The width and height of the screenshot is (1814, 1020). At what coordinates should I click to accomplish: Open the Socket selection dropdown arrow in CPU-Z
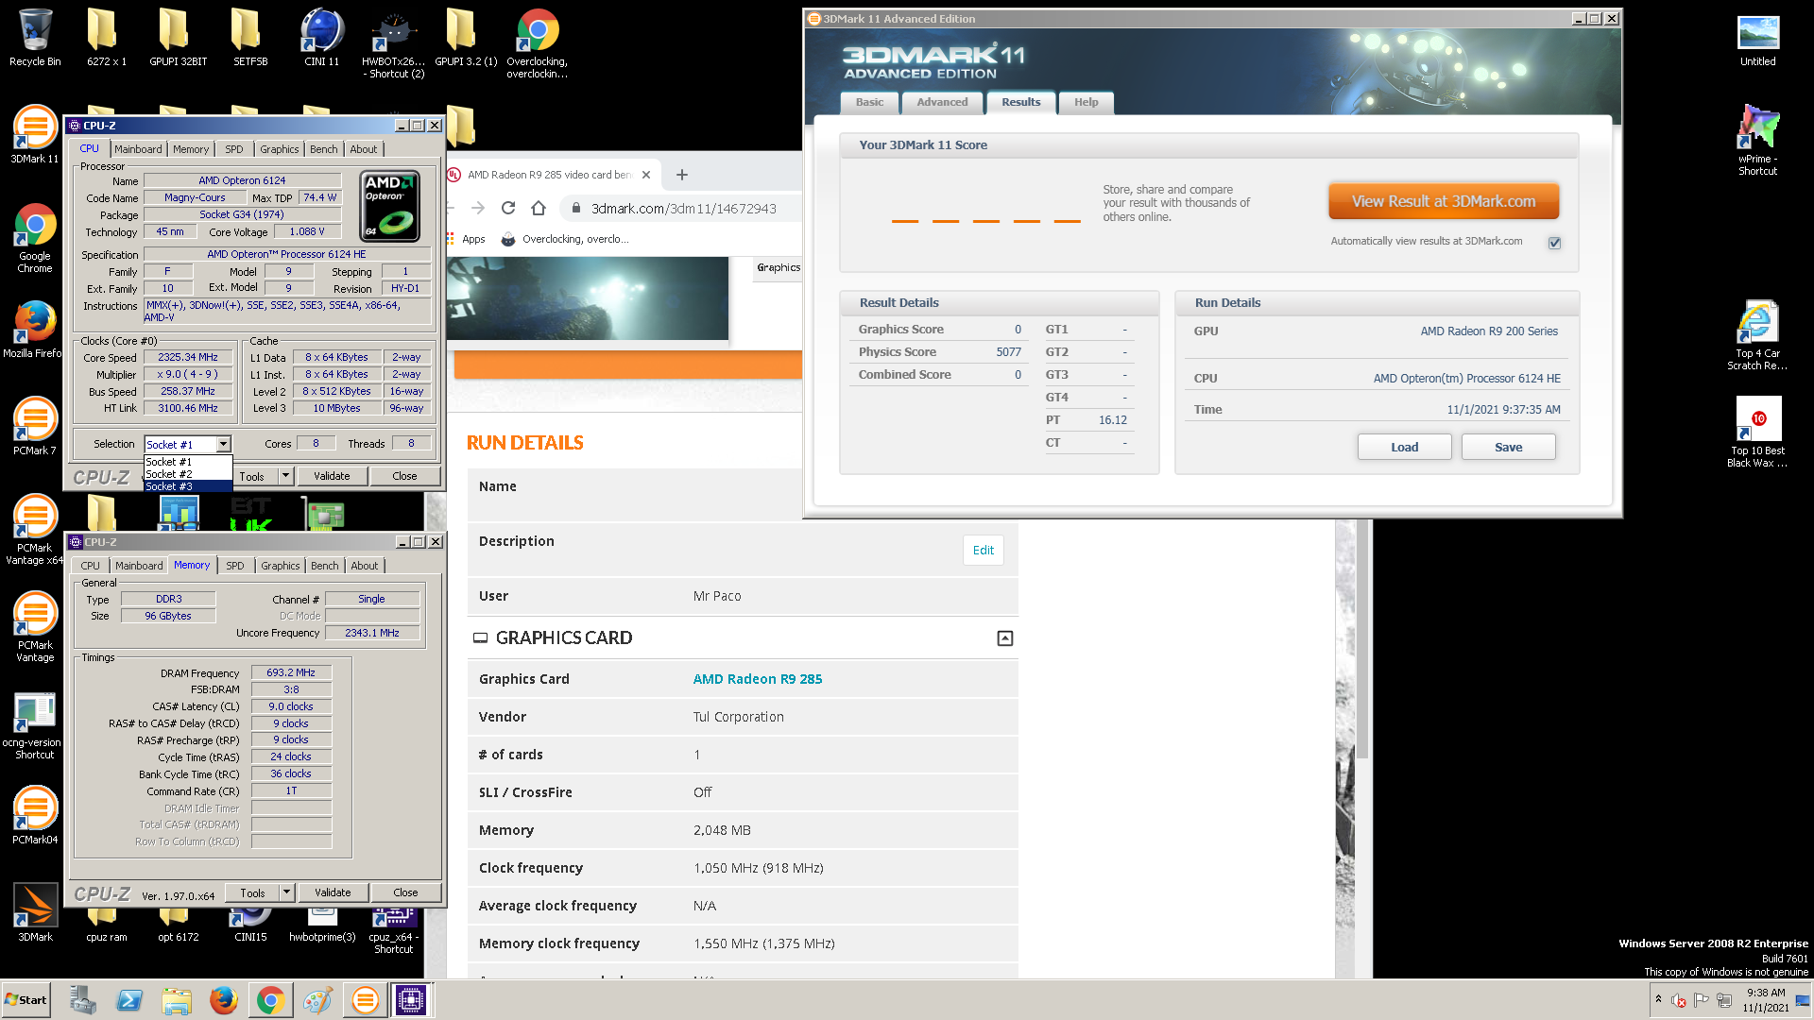[x=223, y=444]
